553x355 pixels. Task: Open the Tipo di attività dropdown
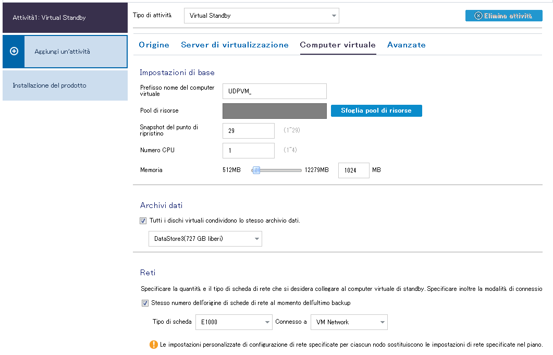(x=261, y=16)
